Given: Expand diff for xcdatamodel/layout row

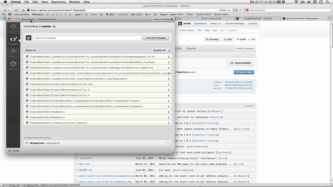Looking at the screenshot, I should tap(169, 101).
